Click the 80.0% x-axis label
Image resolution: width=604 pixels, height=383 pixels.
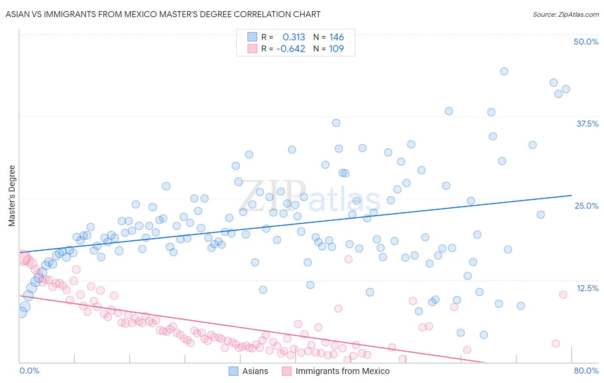(x=586, y=371)
